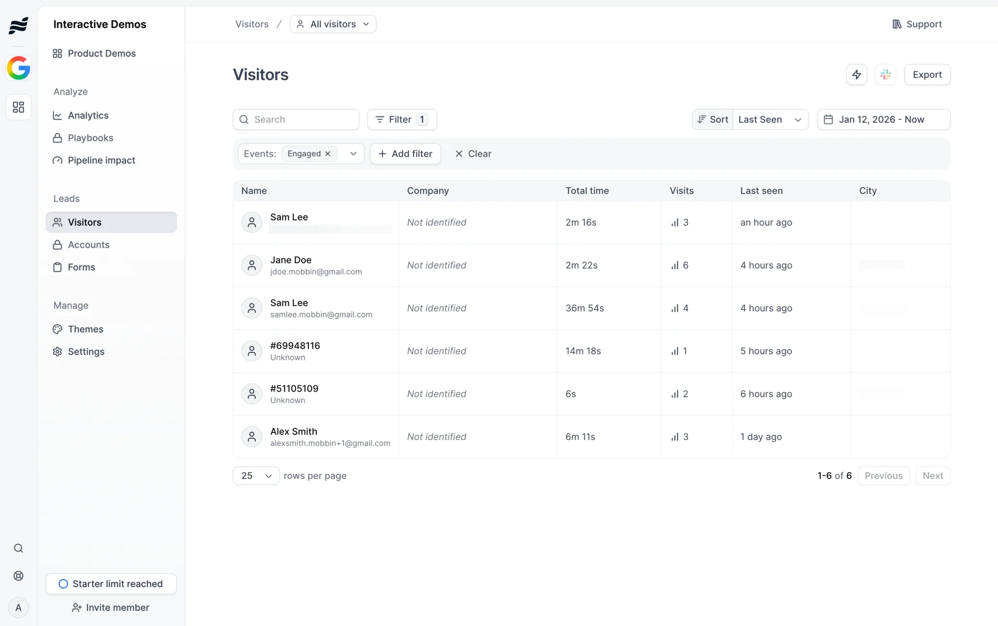Image resolution: width=998 pixels, height=626 pixels.
Task: Remove the Engaged event filter chip
Action: click(328, 154)
